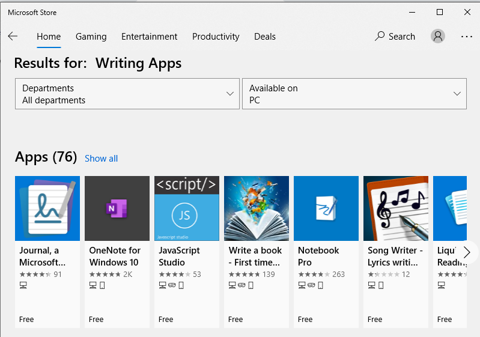Open the Entertainment tab

click(x=149, y=37)
